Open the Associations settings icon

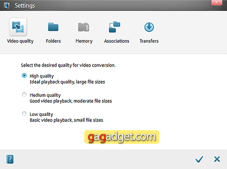point(114,27)
